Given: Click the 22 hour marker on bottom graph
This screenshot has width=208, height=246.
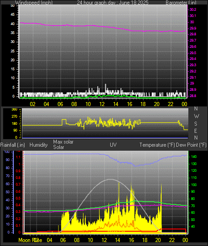Looking at the screenshot, I should 172,240.
